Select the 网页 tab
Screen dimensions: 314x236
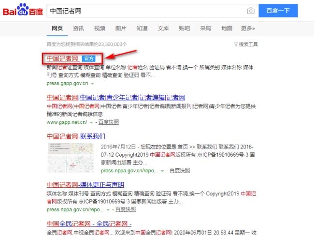point(57,29)
